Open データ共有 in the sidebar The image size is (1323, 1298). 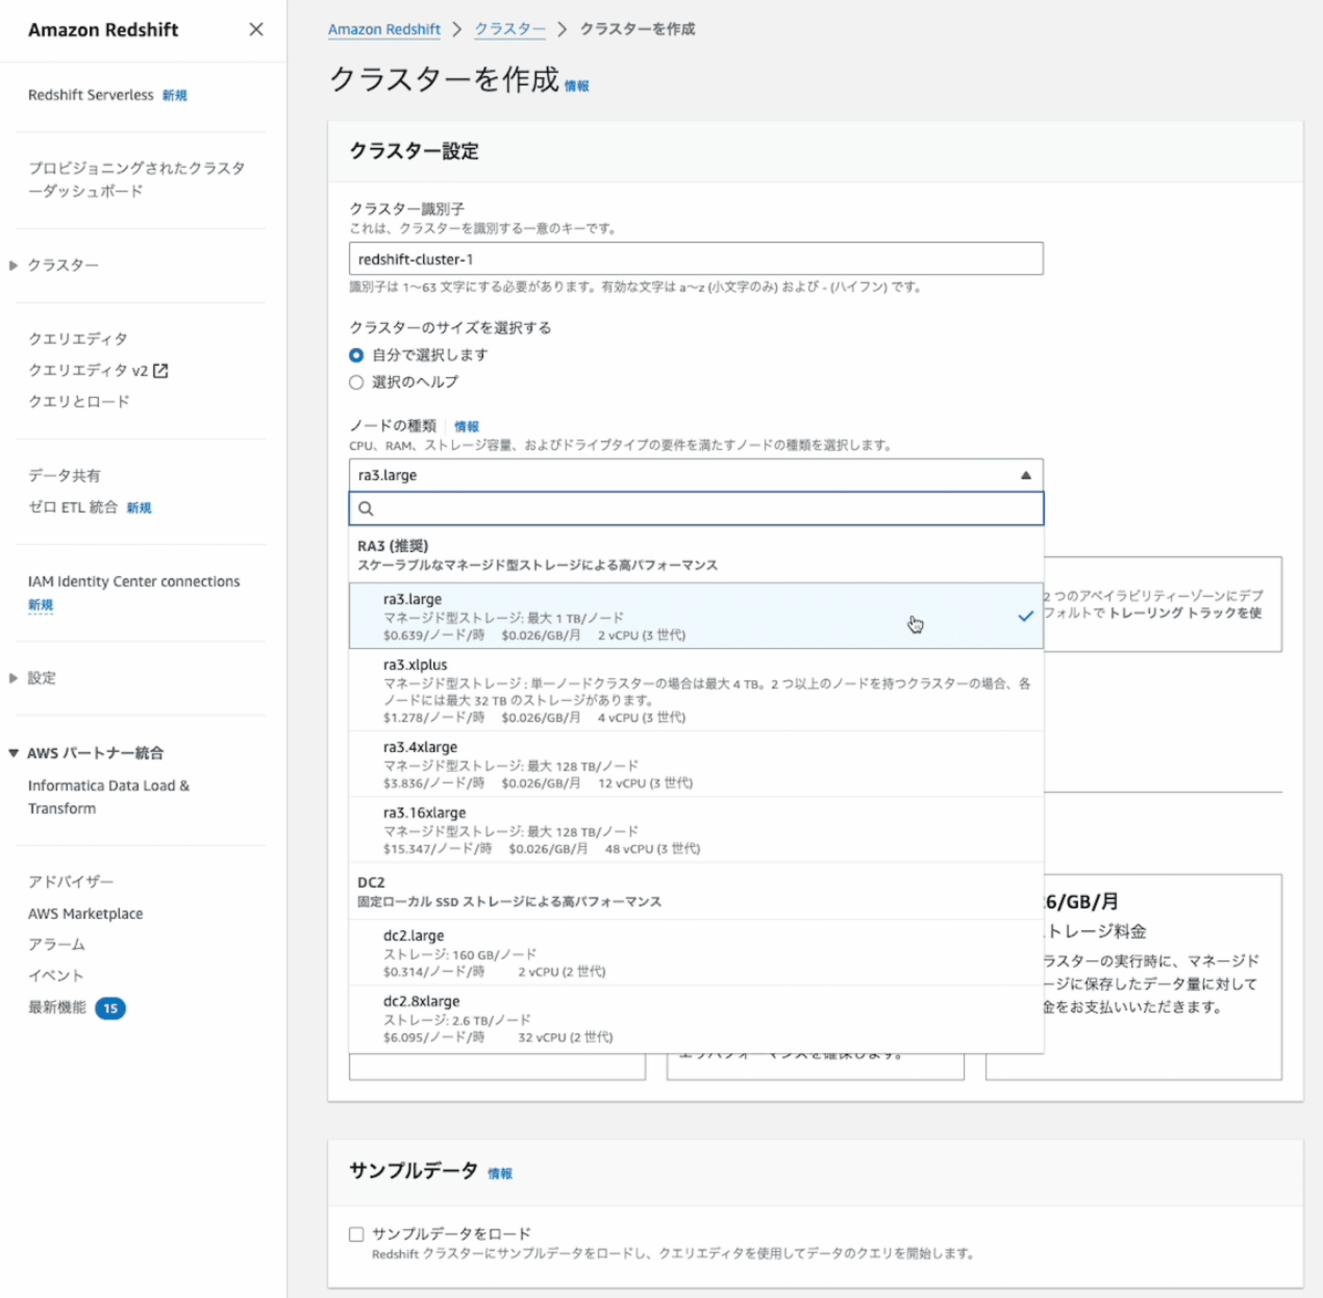click(x=64, y=475)
